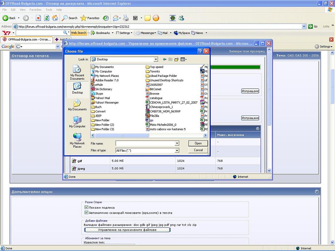Open the History icon in IE toolbar
The width and height of the screenshot is (335, 251).
[106, 18]
